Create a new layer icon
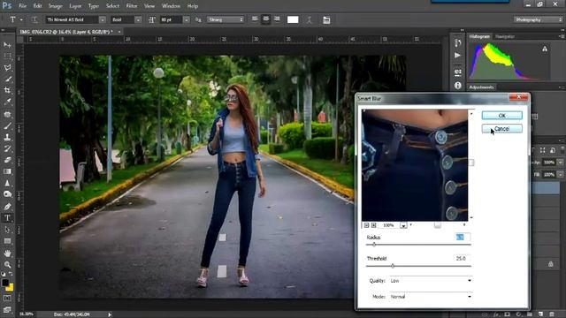The width and height of the screenshot is (566, 318). pos(540,314)
